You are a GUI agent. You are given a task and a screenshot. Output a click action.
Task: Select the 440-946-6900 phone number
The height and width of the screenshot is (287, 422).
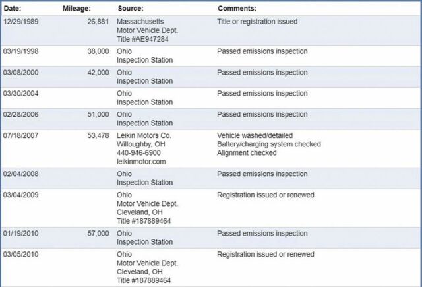click(x=138, y=153)
